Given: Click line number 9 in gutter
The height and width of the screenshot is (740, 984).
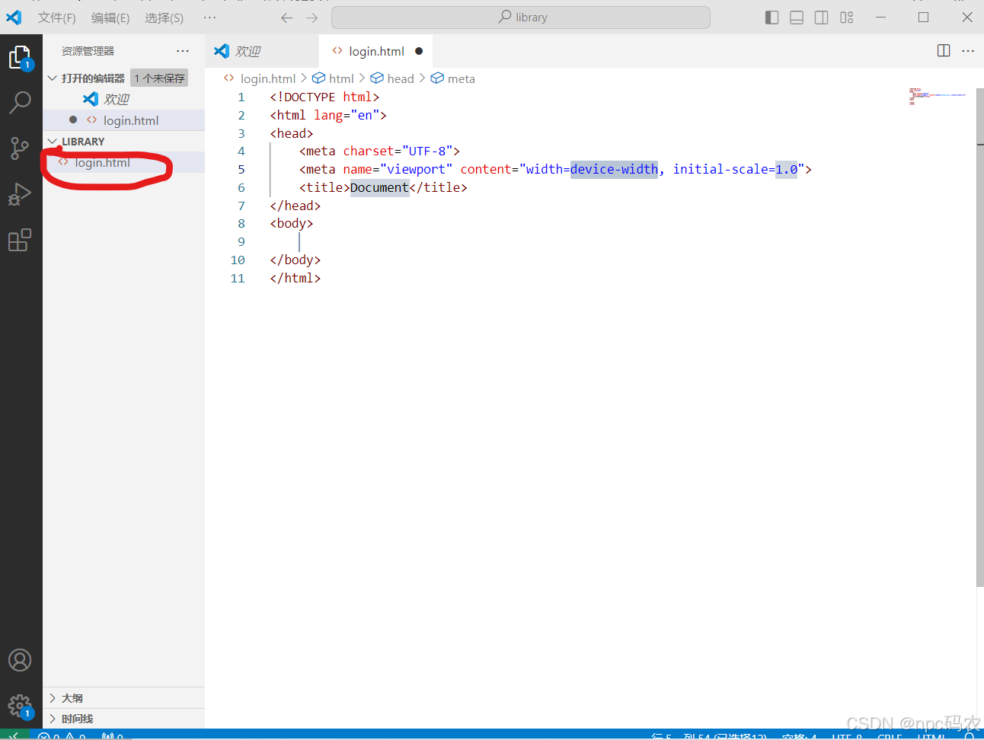Looking at the screenshot, I should [x=241, y=241].
